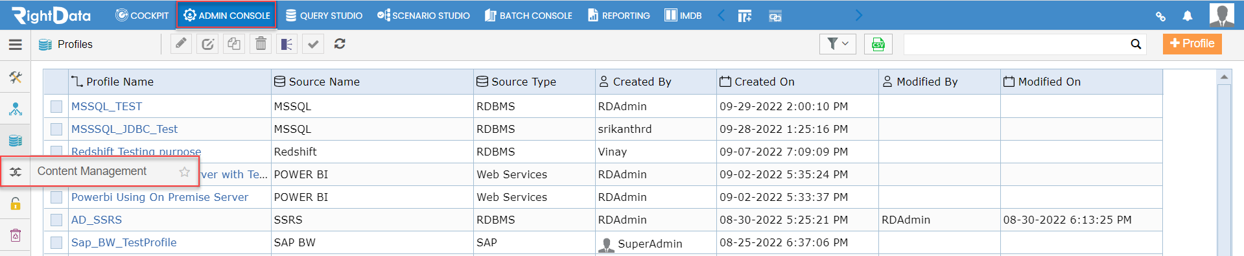Screen dimensions: 1244x256
Task: Switch to the Cockpit tab
Action: 142,16
